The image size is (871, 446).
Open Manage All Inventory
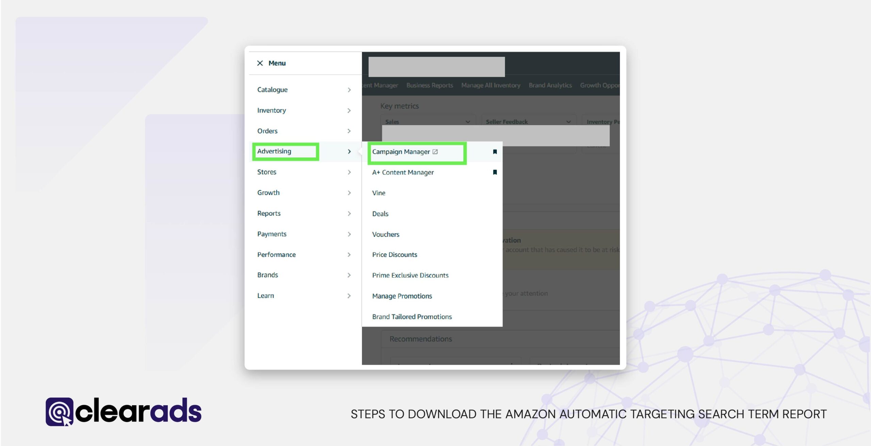pyautogui.click(x=490, y=85)
